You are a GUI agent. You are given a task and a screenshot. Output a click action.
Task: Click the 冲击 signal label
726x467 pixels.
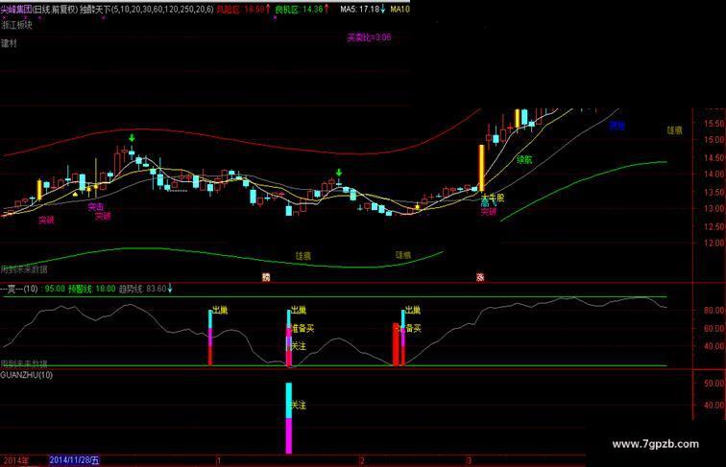[x=96, y=207]
